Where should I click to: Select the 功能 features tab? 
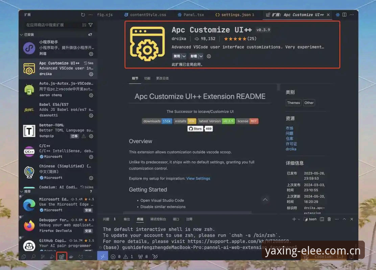[147, 78]
